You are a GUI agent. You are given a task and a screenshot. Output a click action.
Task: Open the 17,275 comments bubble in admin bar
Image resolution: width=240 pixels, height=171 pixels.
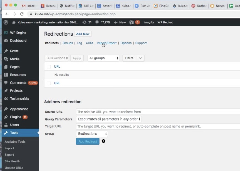coord(97,22)
